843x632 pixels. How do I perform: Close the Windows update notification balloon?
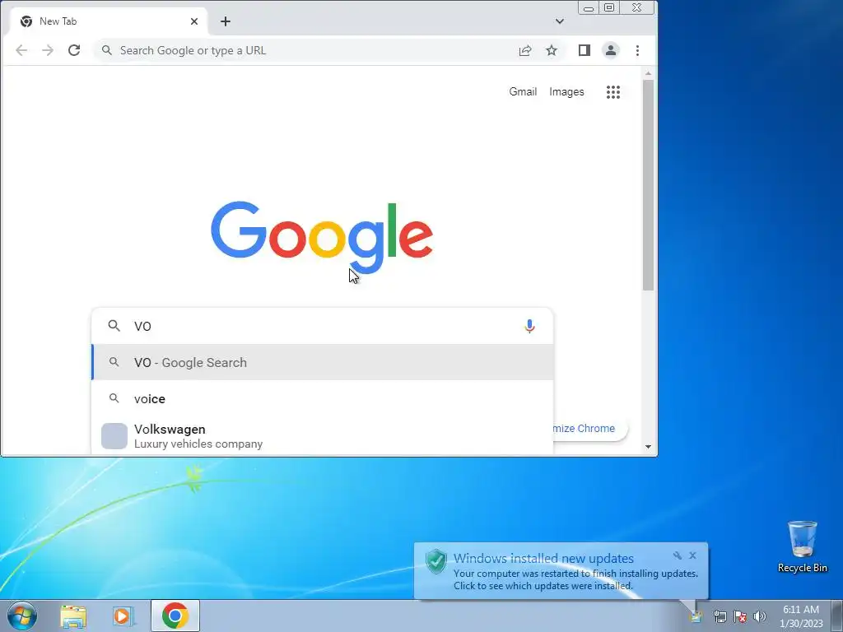(x=692, y=555)
